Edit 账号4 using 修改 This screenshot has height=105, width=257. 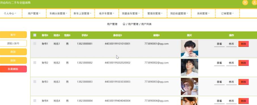pyautogui.click(x=231, y=101)
